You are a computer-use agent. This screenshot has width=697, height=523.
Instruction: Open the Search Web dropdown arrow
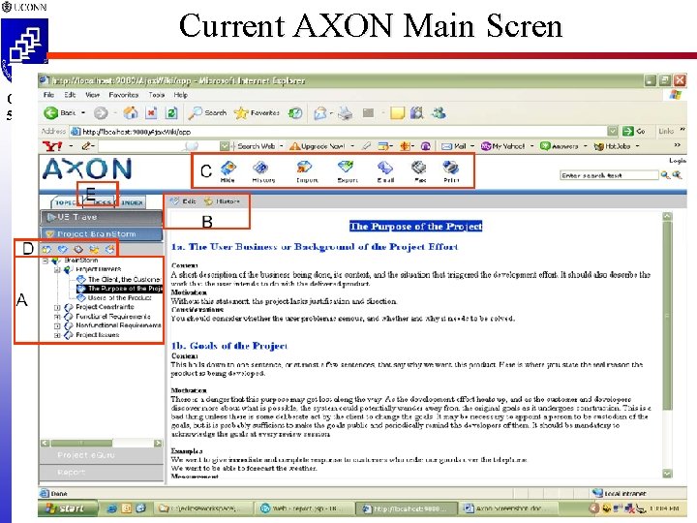[x=281, y=146]
